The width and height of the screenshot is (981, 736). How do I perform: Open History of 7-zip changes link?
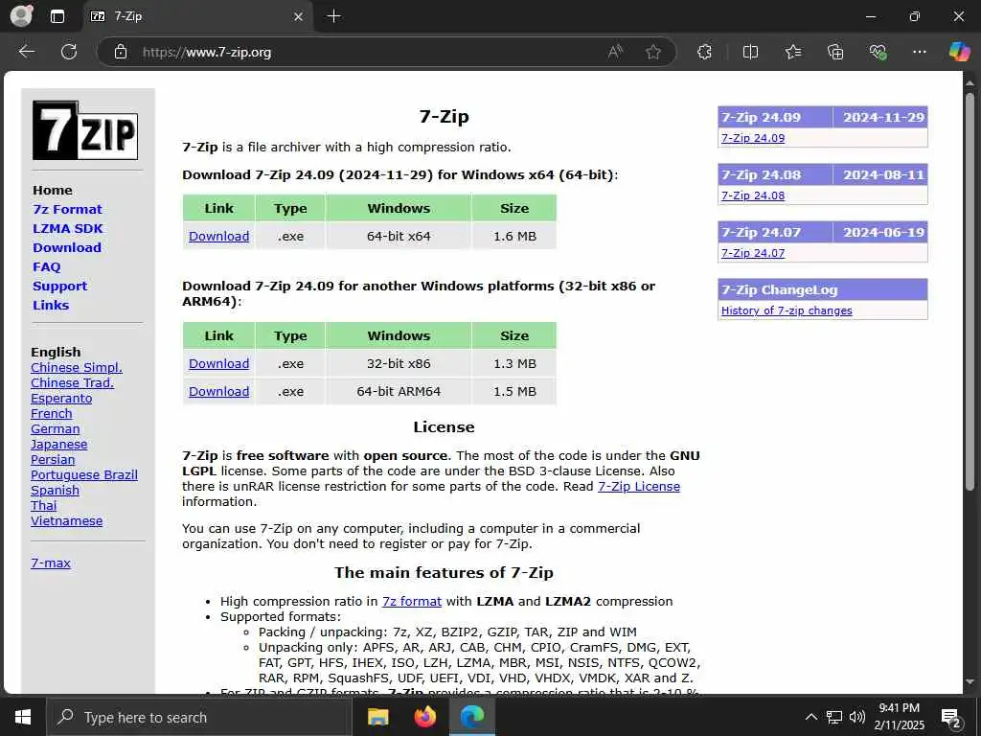(x=787, y=311)
